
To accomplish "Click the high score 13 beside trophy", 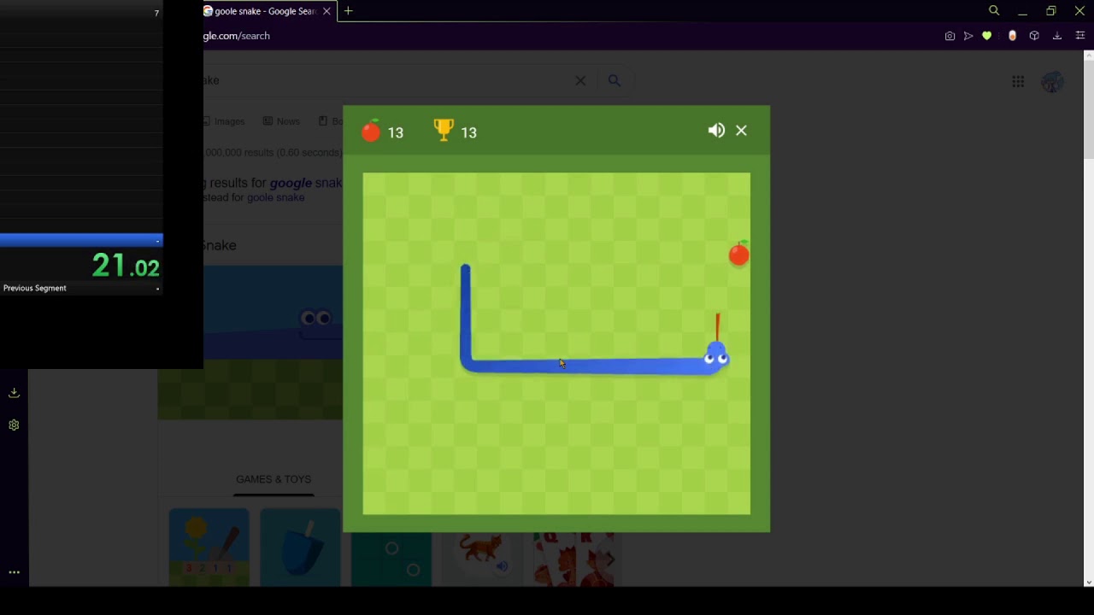I will pyautogui.click(x=468, y=132).
